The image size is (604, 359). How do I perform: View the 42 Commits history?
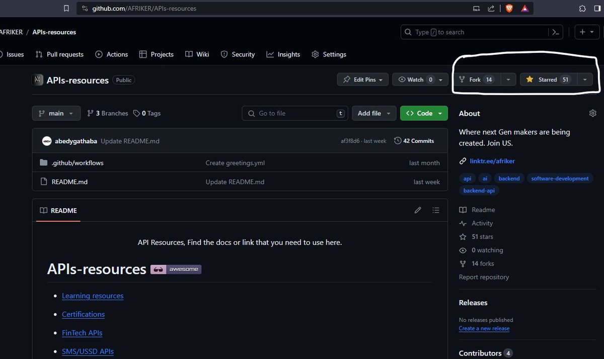point(414,141)
